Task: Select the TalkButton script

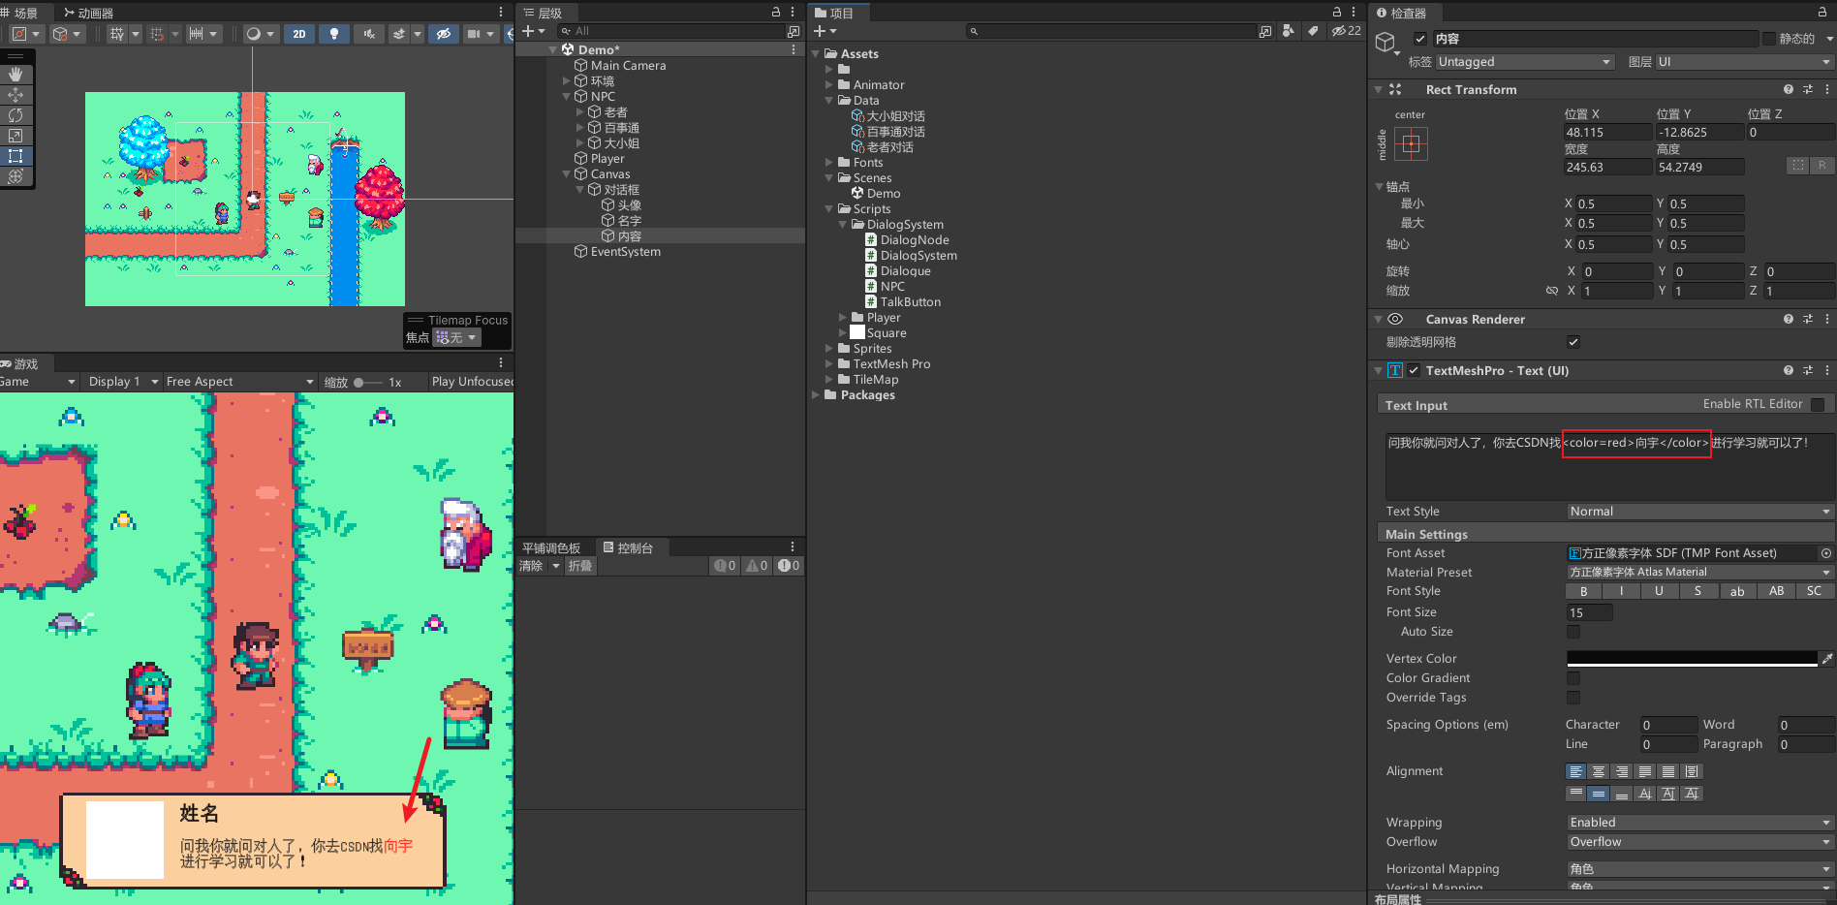Action: point(910,302)
